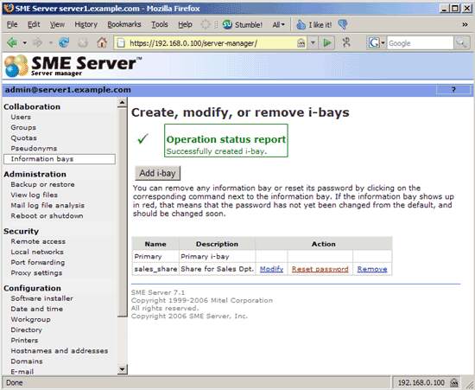Click the page icon in the URL bar
Image resolution: width=475 pixels, height=390 pixels.
point(121,42)
